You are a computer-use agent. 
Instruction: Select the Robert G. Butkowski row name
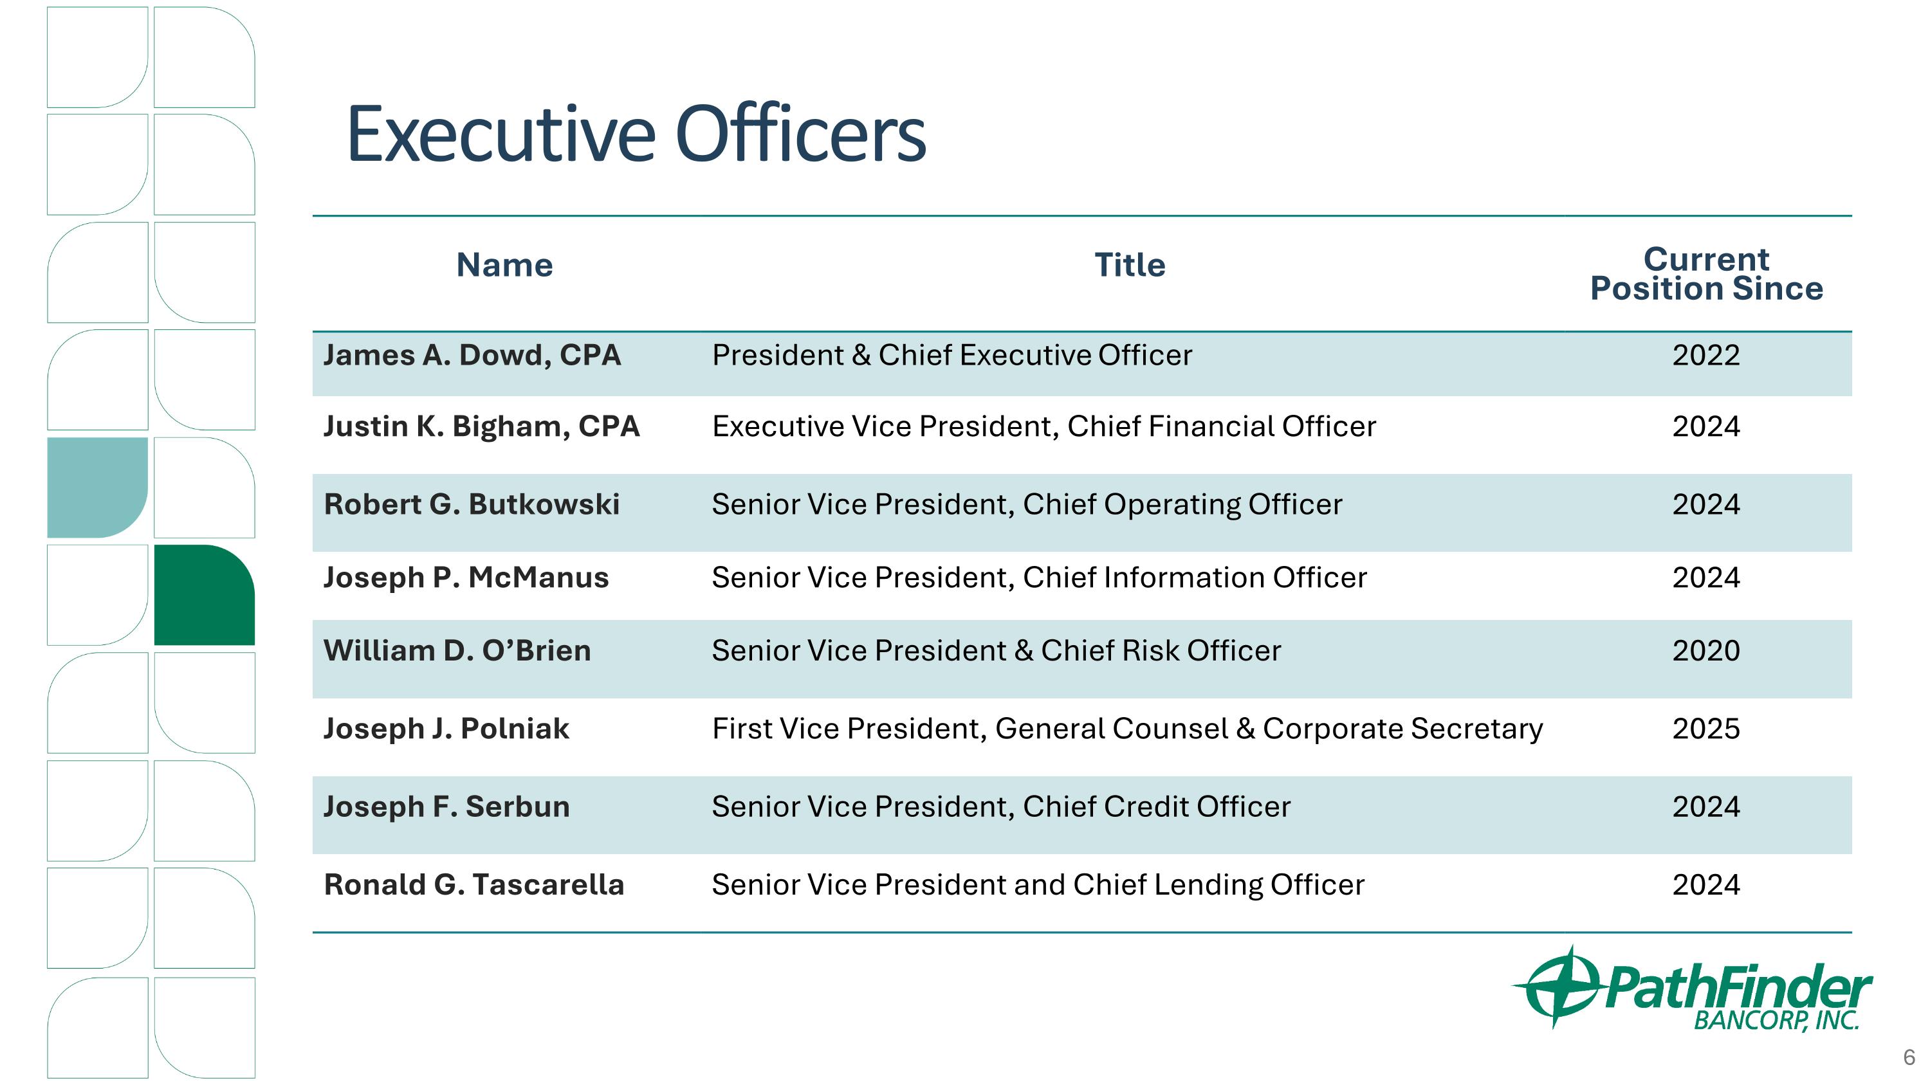(472, 504)
